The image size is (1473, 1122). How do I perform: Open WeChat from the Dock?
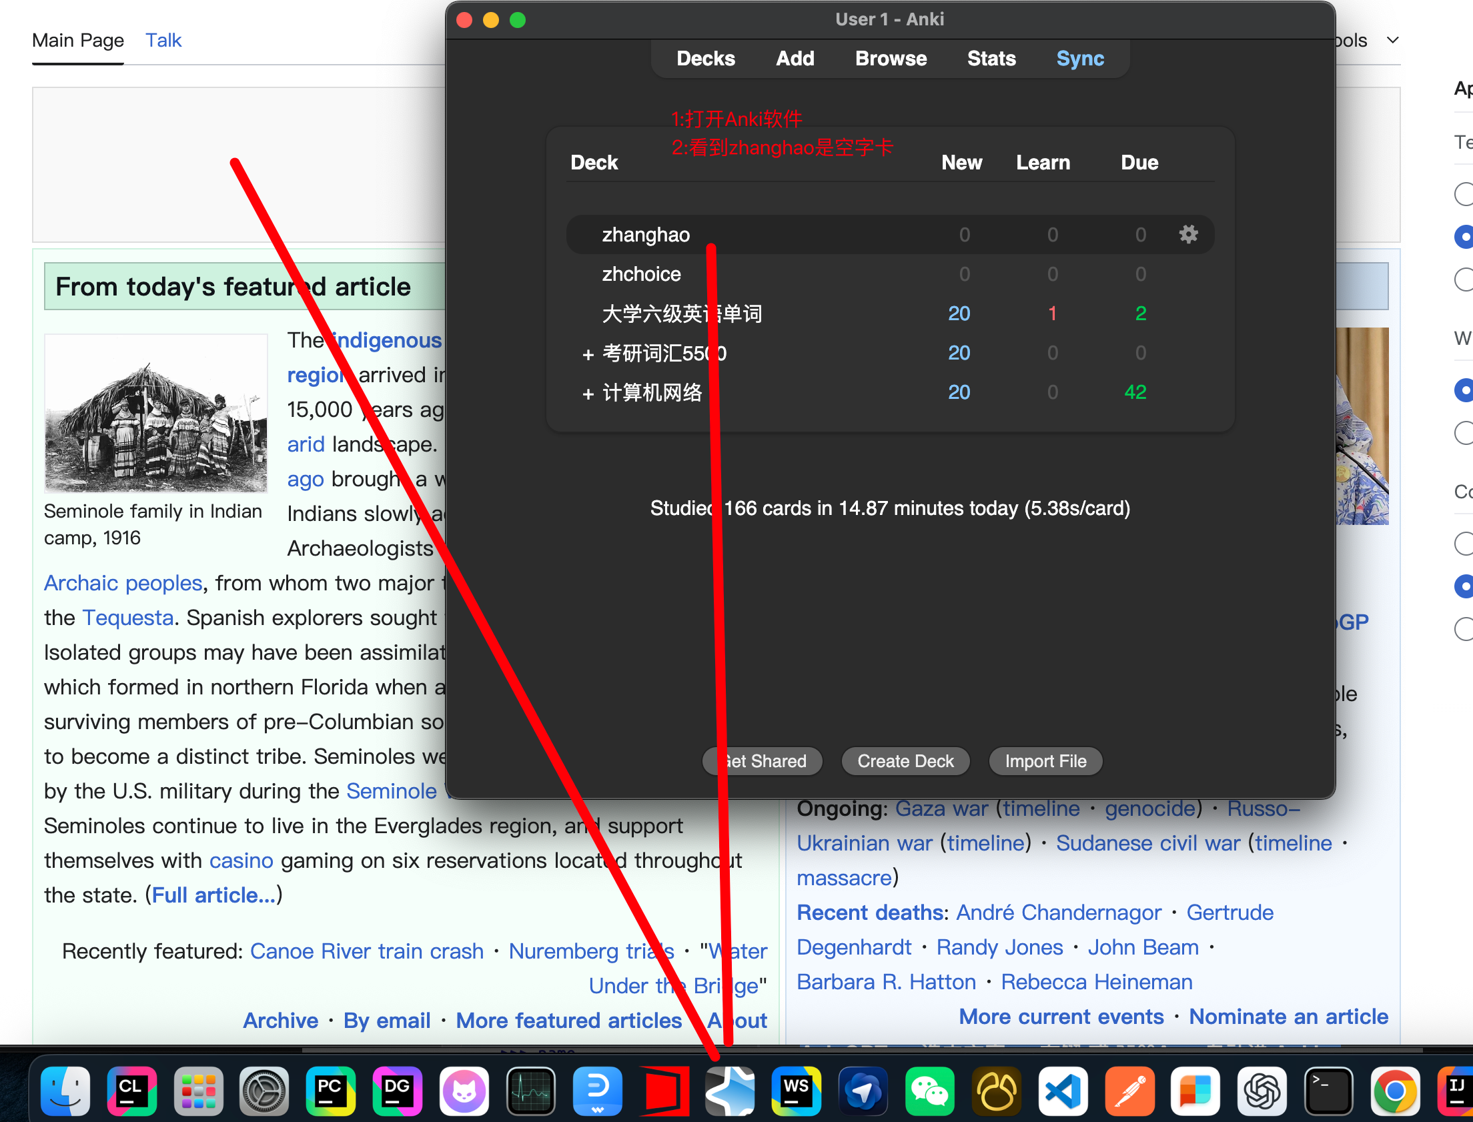(x=929, y=1091)
